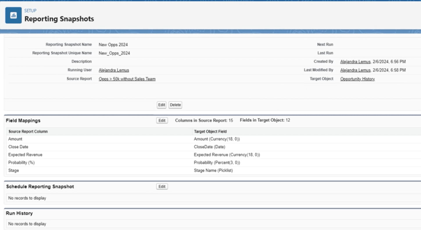Open the Last Modified By Alejandra Lemus link

click(x=355, y=70)
